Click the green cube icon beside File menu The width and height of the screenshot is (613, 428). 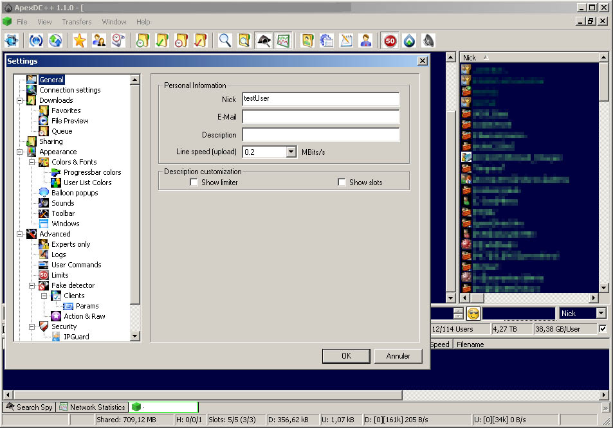pyautogui.click(x=7, y=21)
